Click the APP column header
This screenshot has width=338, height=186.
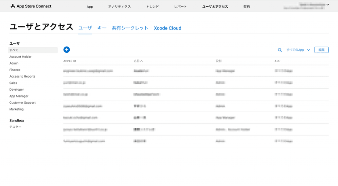277,61
